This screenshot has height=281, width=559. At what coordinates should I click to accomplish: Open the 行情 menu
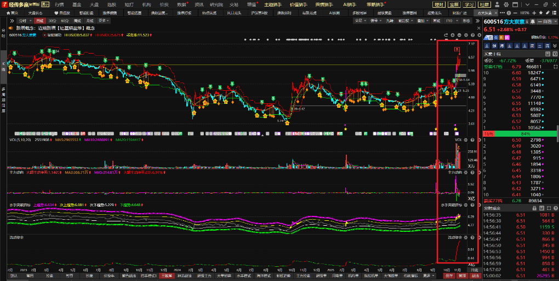coord(59,4)
